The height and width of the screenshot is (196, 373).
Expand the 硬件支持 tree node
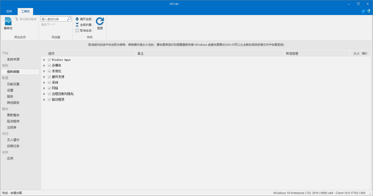(44, 77)
